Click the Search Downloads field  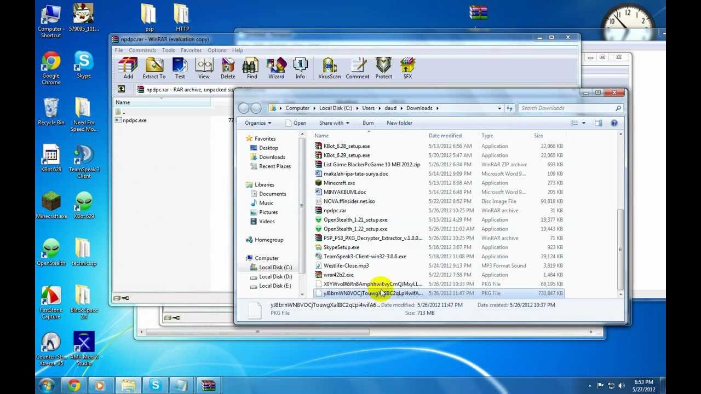click(x=571, y=108)
